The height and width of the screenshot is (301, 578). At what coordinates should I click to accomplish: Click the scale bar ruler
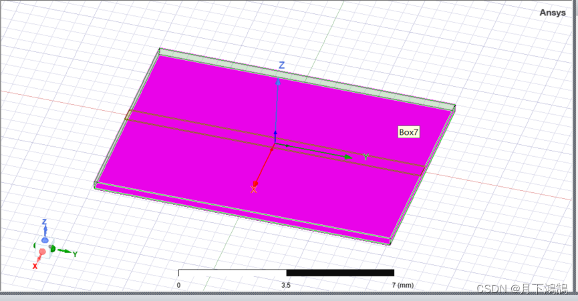pyautogui.click(x=287, y=273)
